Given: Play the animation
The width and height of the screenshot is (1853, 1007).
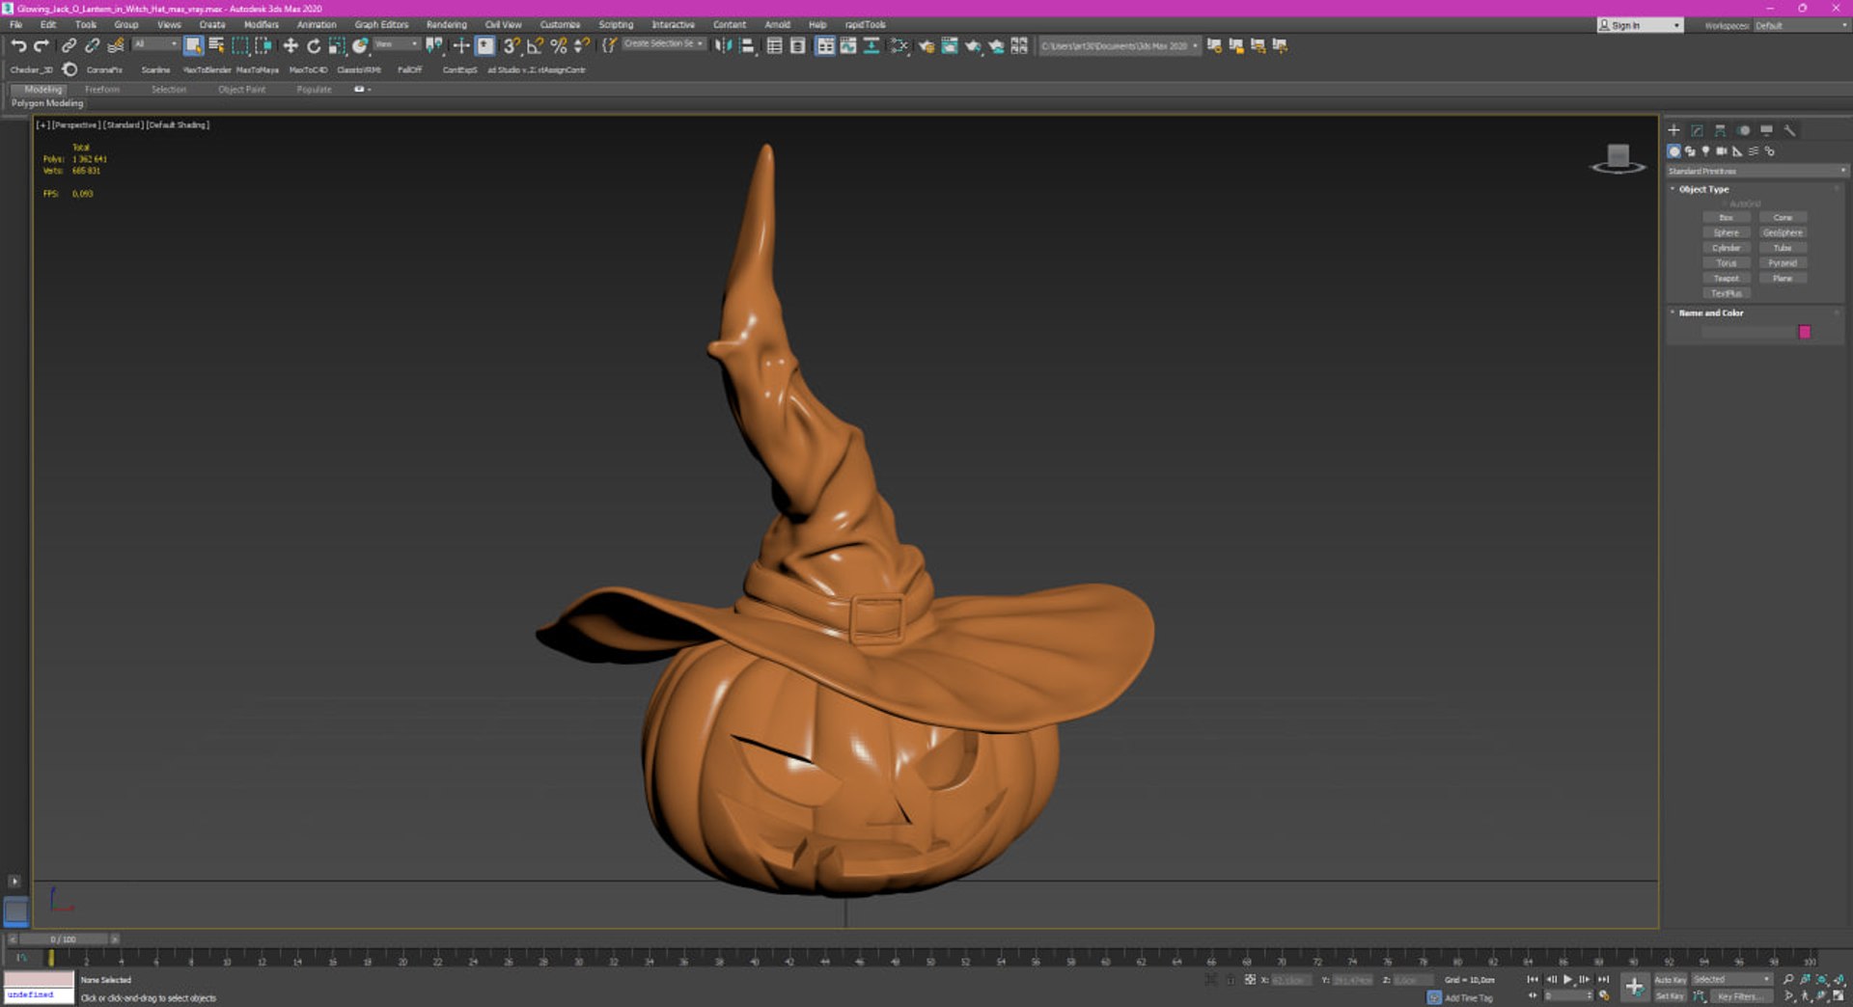Looking at the screenshot, I should point(1567,979).
